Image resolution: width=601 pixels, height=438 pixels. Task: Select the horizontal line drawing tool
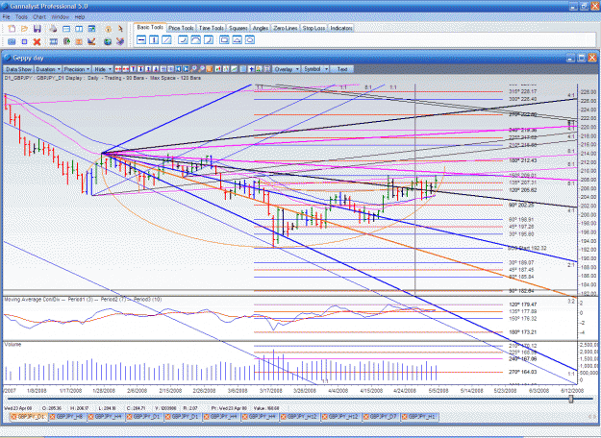(141, 39)
